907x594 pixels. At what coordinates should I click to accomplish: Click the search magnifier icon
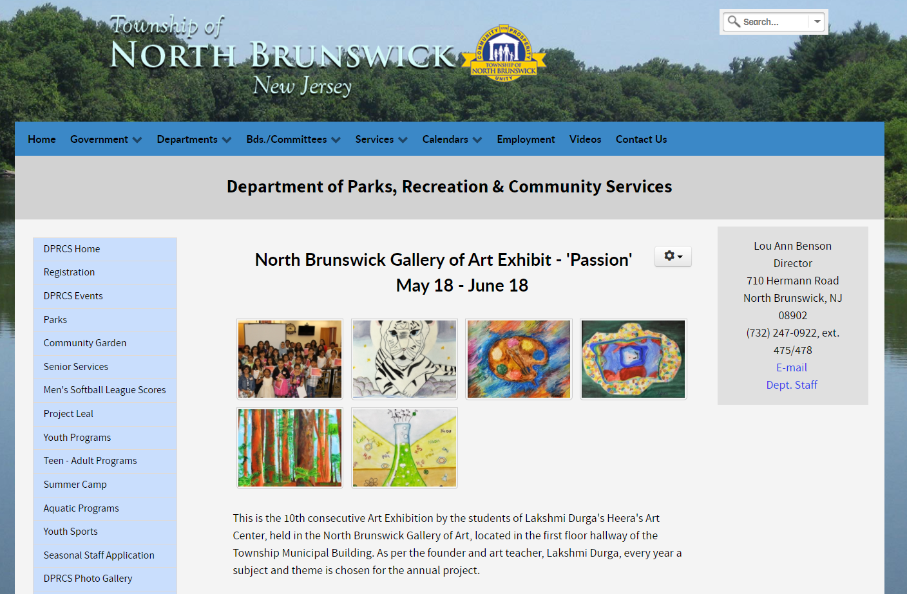(x=733, y=22)
